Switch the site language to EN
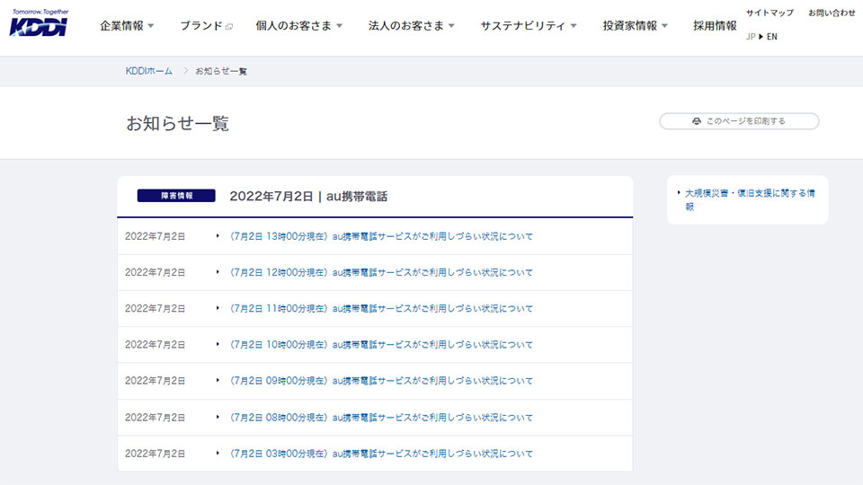863x485 pixels. 772,37
